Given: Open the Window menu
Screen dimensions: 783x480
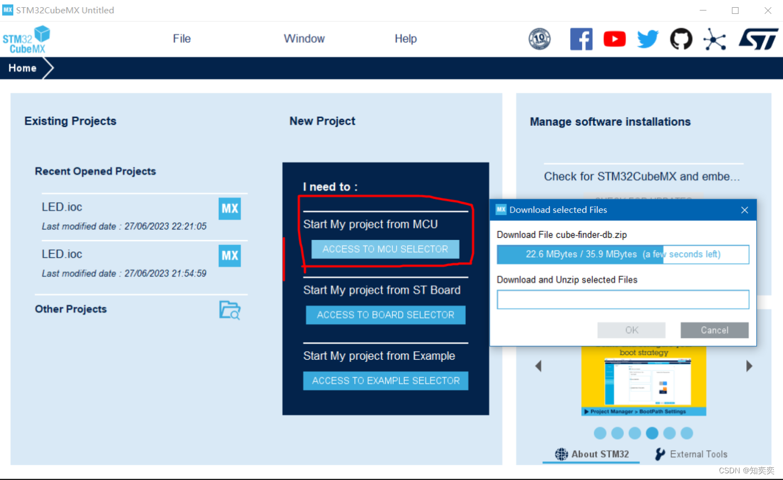Looking at the screenshot, I should (304, 39).
